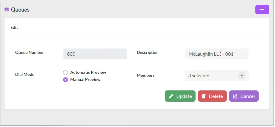Click the Delete button
The image size is (275, 127).
coord(212,96)
